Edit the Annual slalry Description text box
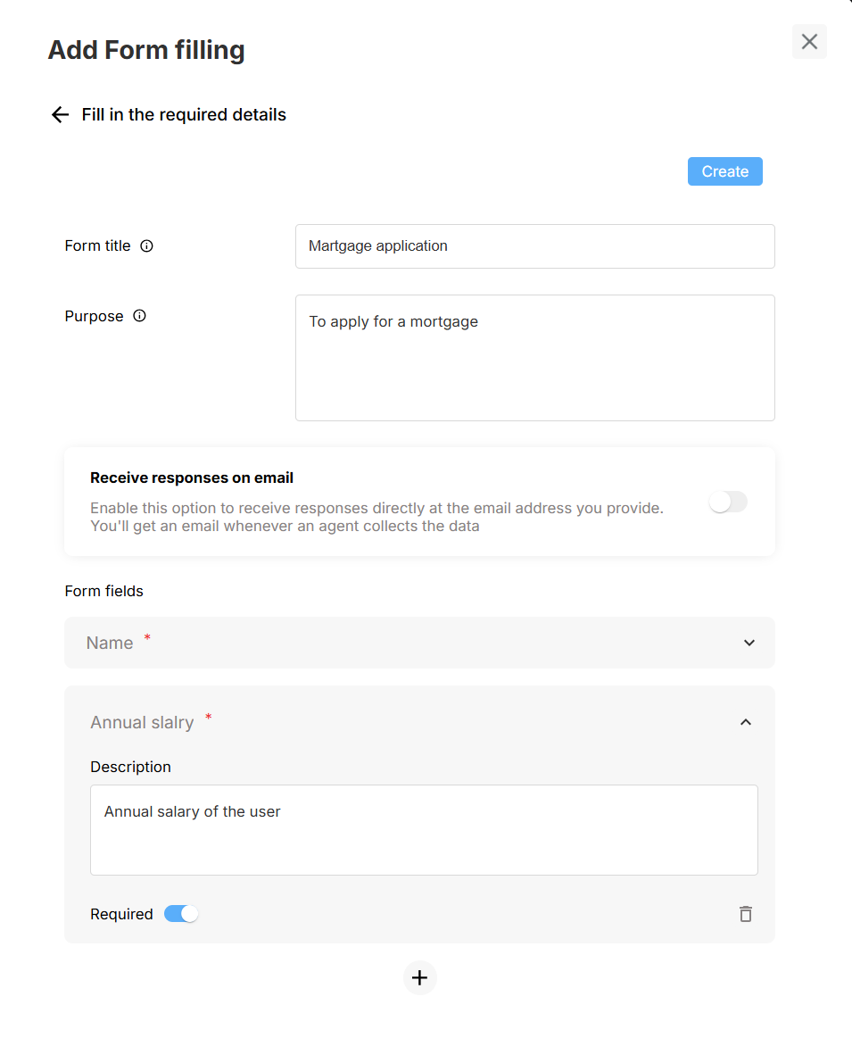 (425, 830)
